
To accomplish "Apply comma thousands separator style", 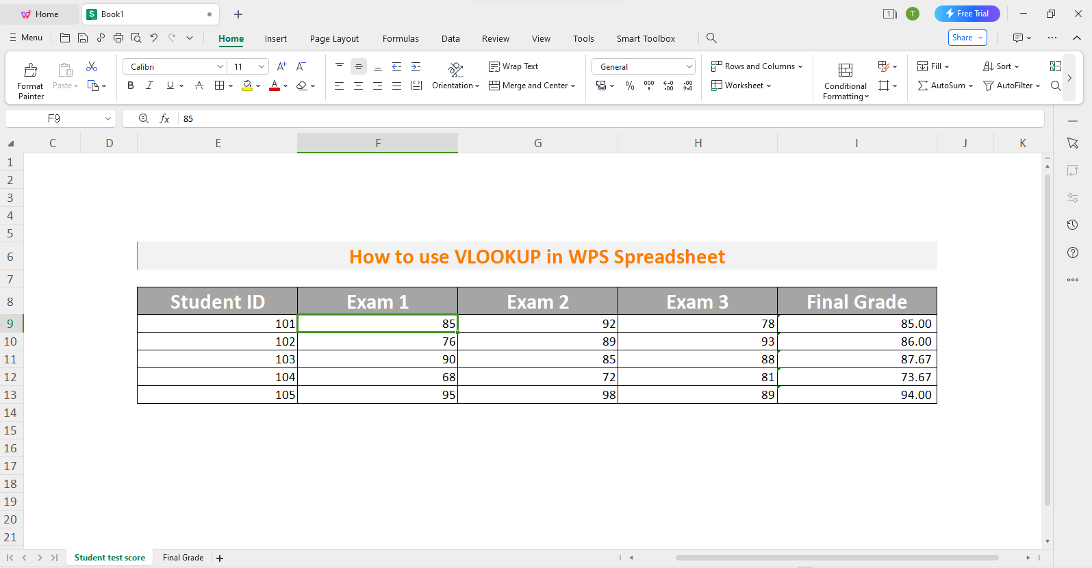I will coord(649,86).
